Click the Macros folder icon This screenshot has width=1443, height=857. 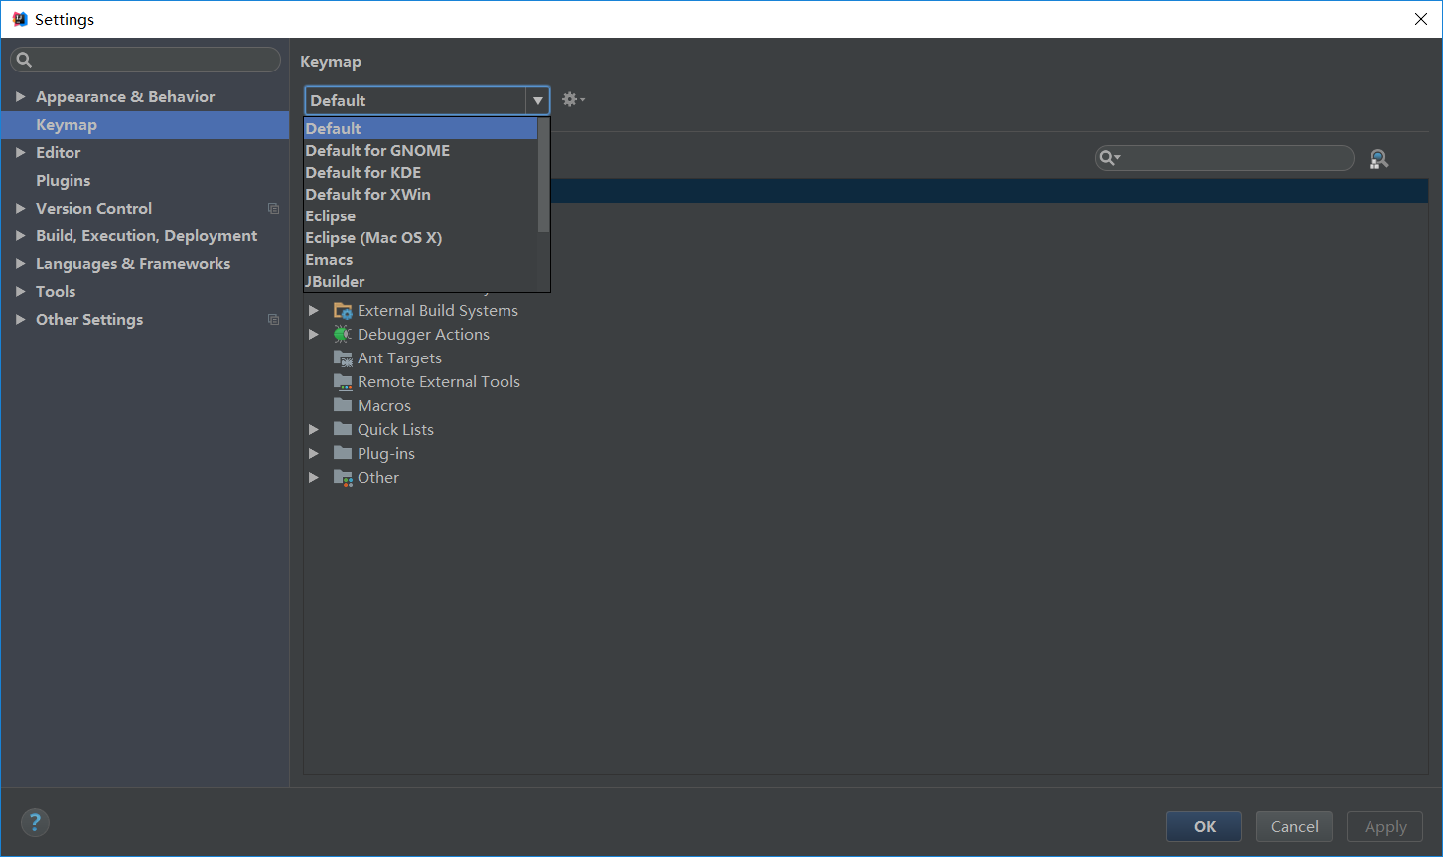pyautogui.click(x=343, y=405)
